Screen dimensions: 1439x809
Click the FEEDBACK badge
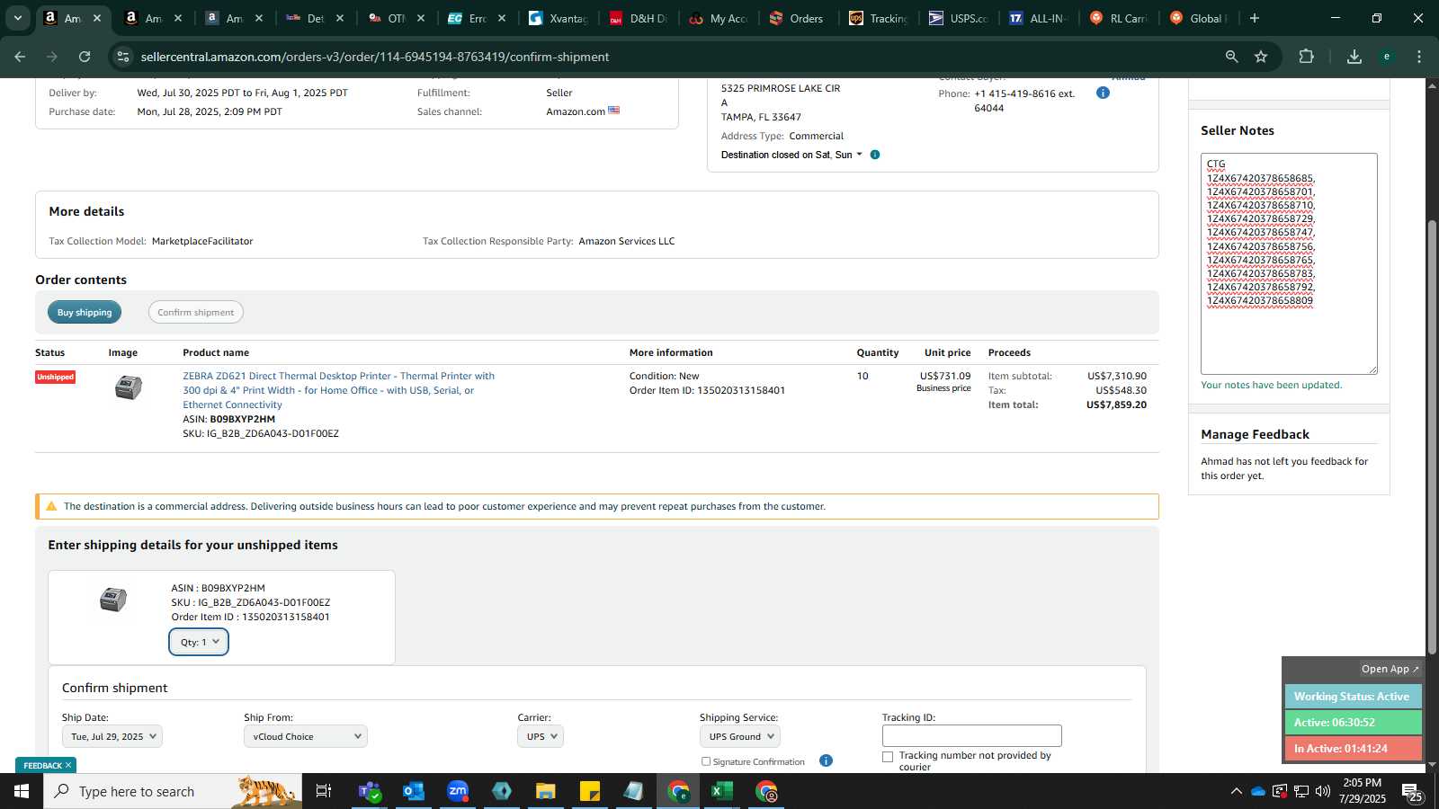coord(42,766)
